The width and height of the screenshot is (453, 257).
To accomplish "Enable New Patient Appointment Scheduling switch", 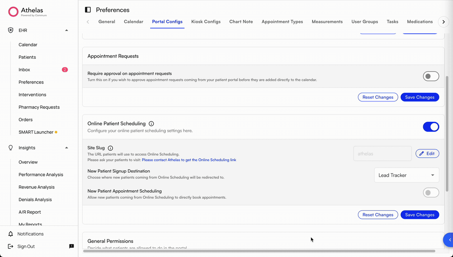I will (x=431, y=193).
